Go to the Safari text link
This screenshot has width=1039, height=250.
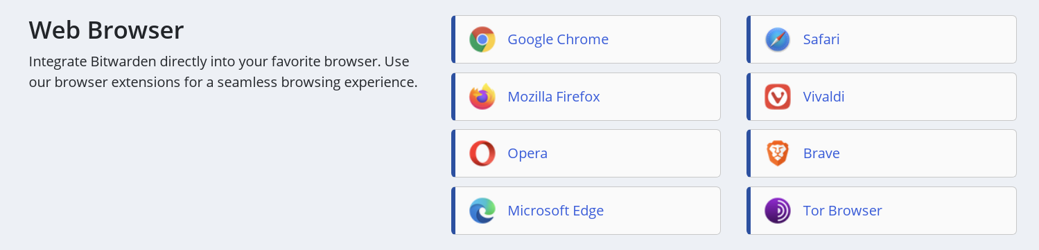[821, 39]
